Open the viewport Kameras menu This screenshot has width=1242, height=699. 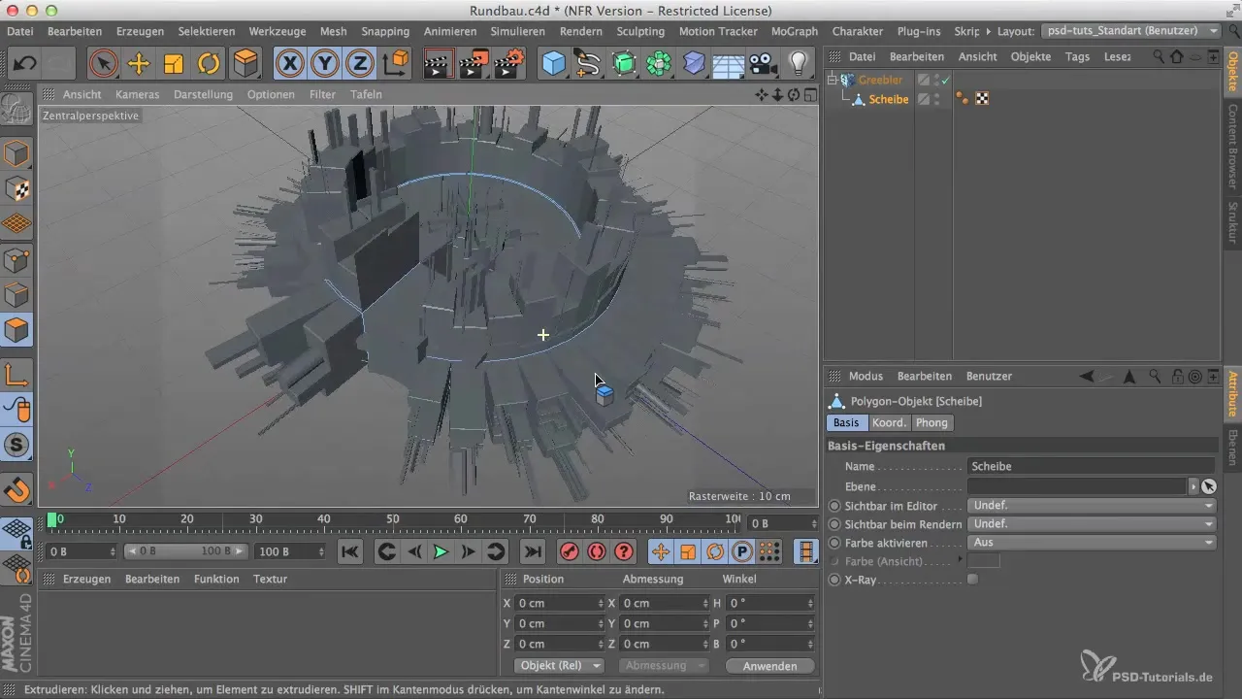(137, 94)
